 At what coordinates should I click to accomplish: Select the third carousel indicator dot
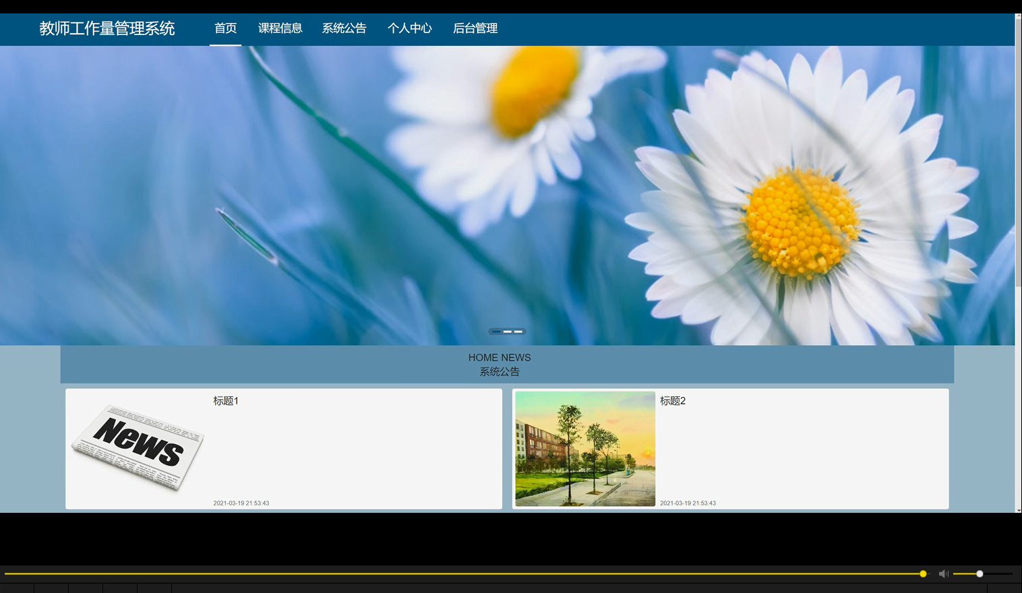tap(519, 332)
